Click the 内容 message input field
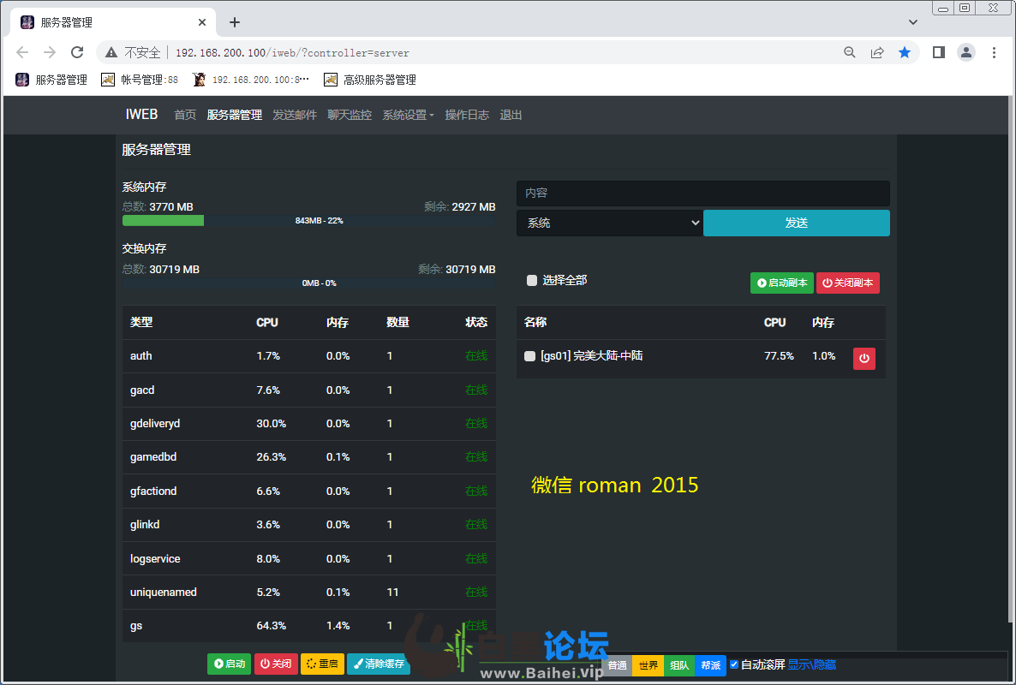The image size is (1016, 685). coord(703,193)
